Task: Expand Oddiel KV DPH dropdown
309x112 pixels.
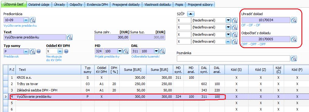Action: [x=60, y=51]
